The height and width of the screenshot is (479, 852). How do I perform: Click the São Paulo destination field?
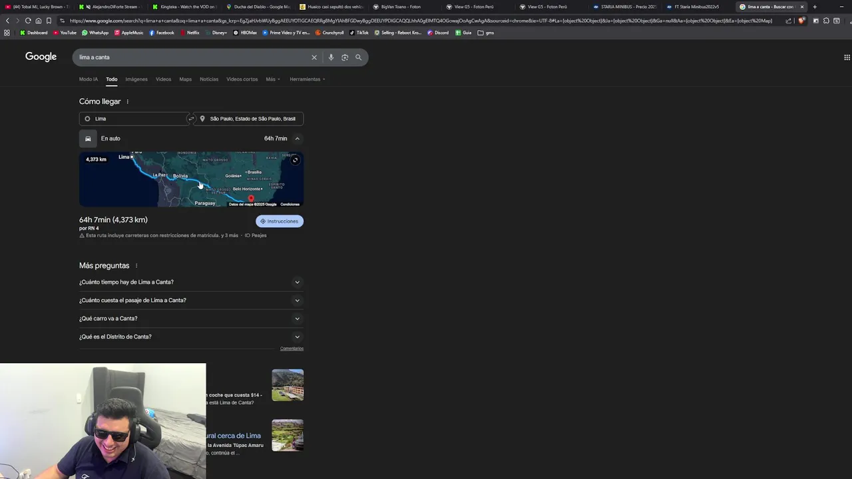[249, 118]
